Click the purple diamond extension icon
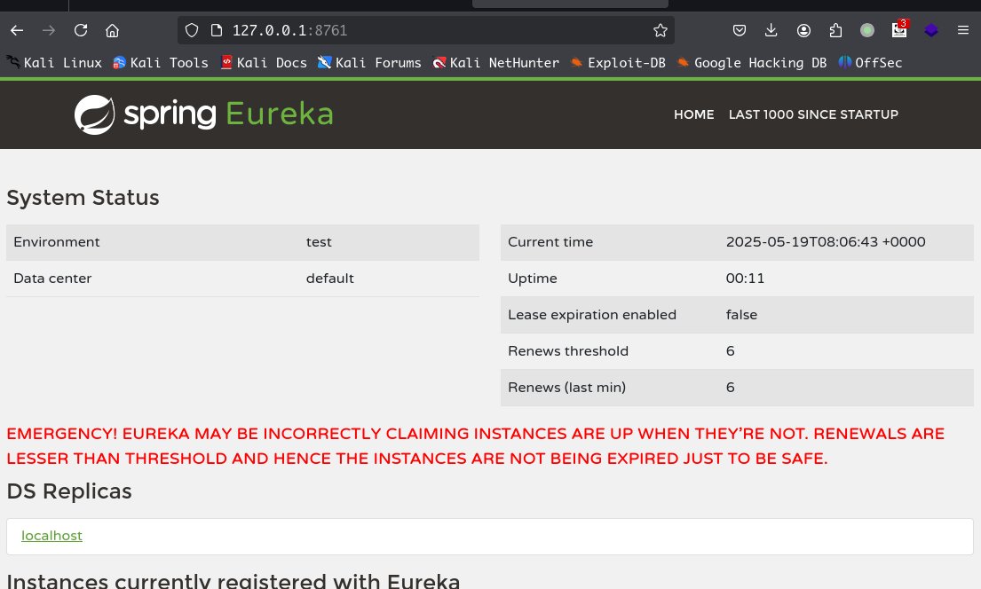 (931, 30)
